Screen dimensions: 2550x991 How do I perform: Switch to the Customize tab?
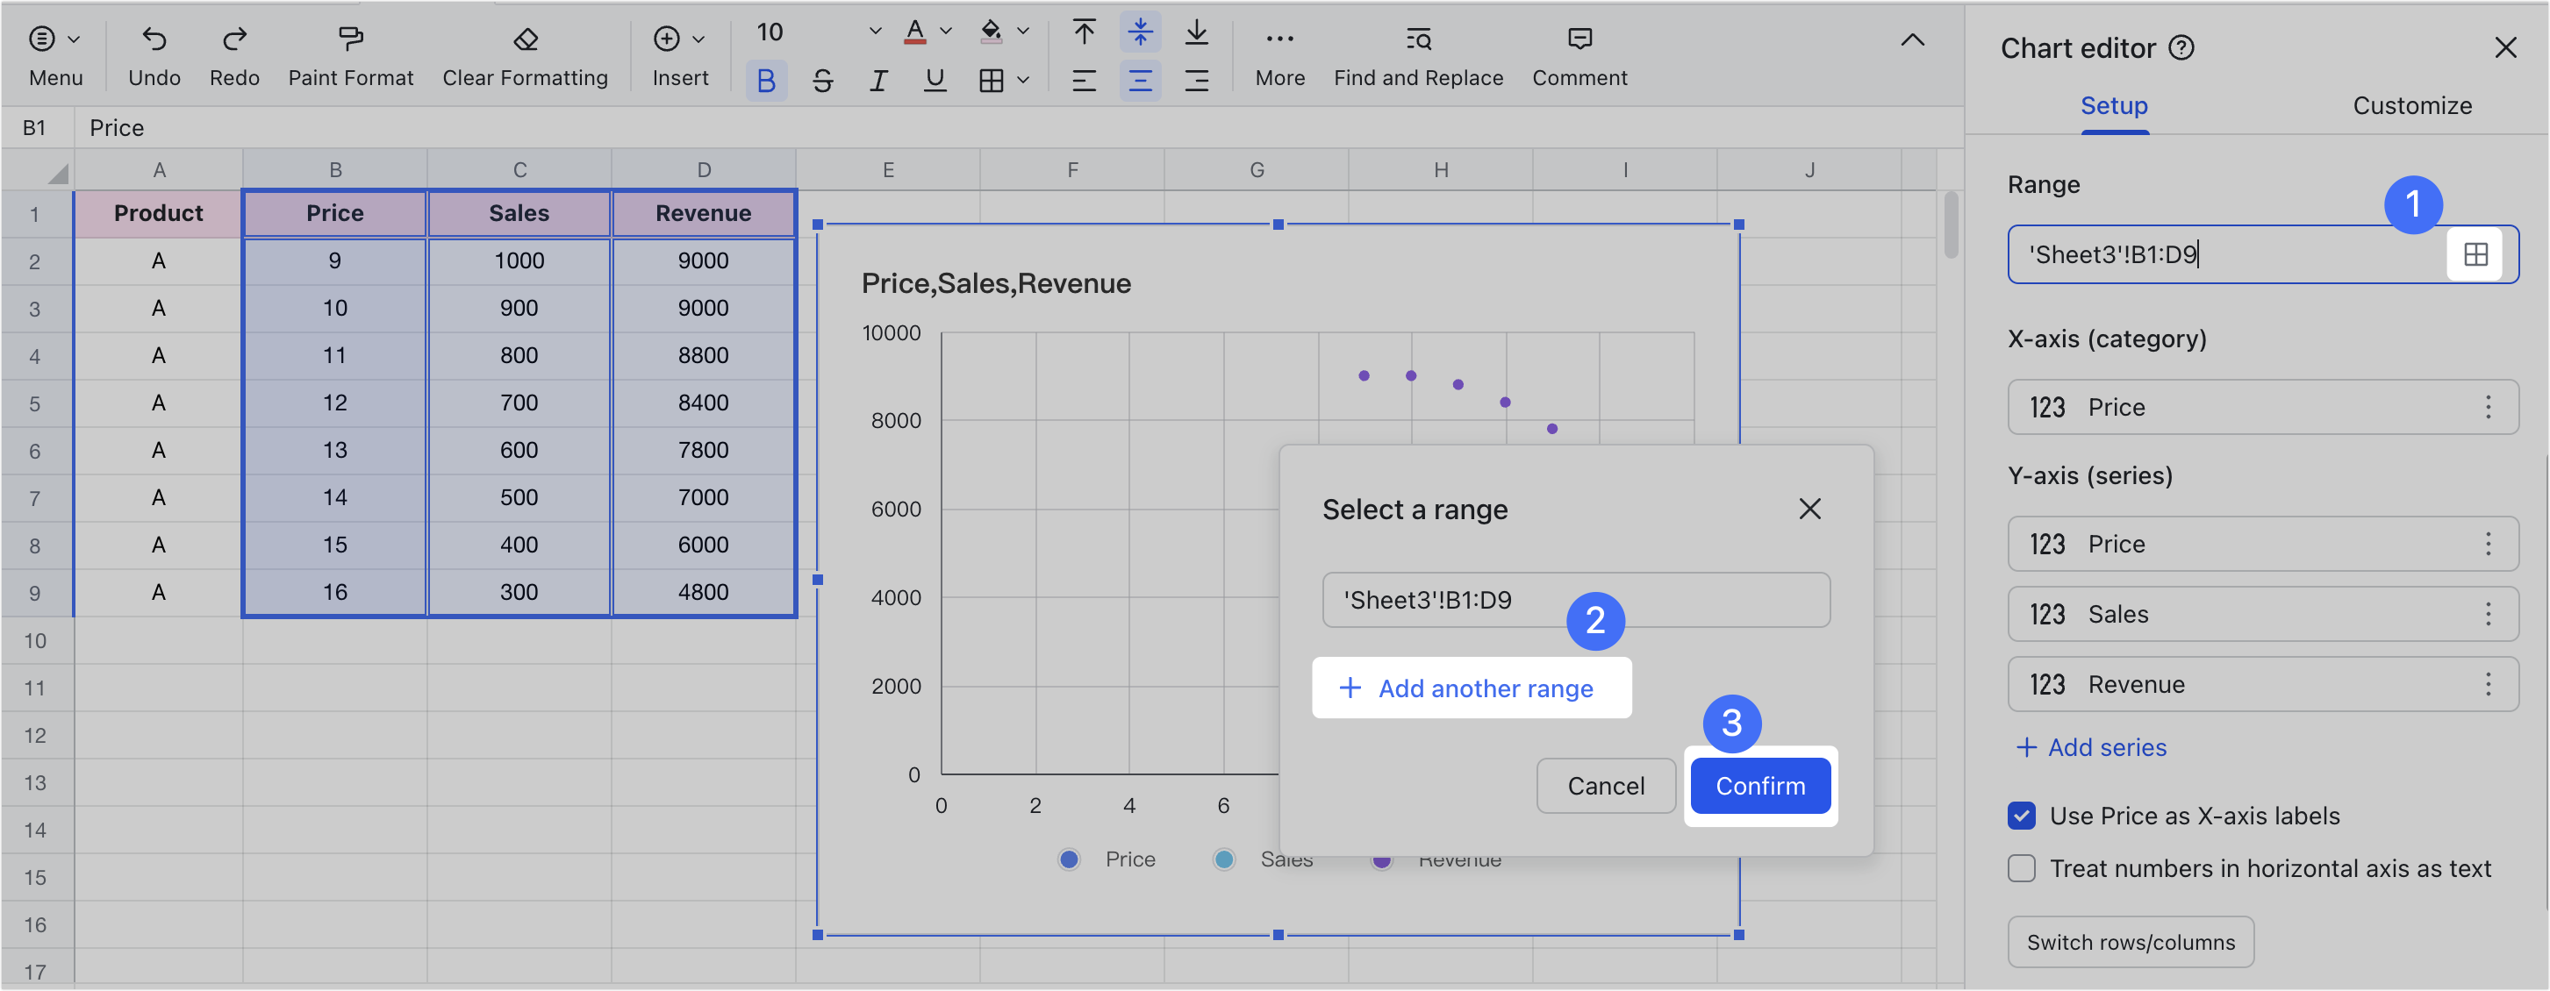click(2412, 106)
